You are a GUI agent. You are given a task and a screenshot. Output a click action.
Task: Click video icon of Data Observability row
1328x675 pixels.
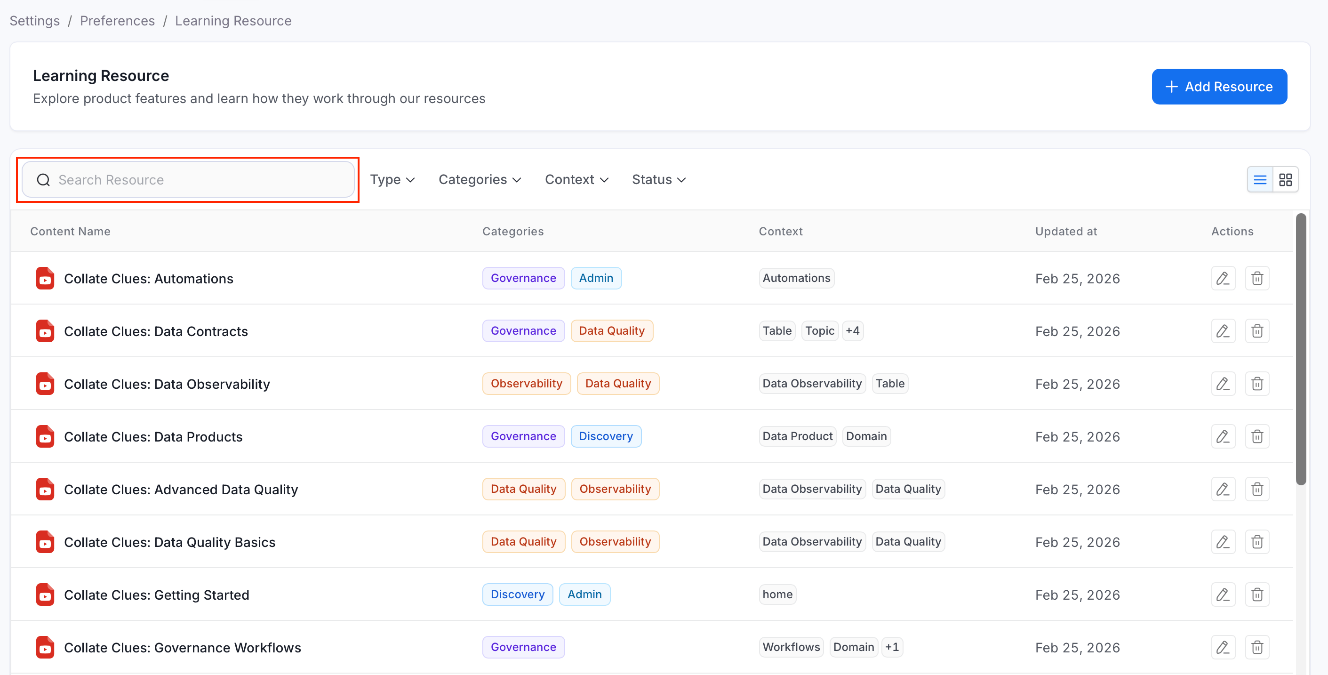point(45,384)
